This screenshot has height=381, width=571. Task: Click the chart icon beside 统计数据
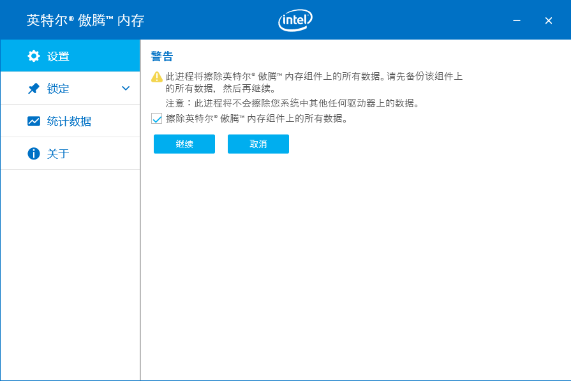(34, 121)
